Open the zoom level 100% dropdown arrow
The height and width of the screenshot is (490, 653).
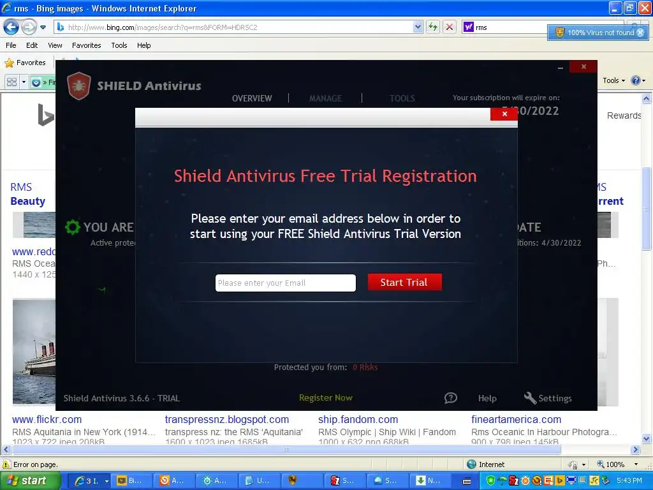click(x=636, y=464)
